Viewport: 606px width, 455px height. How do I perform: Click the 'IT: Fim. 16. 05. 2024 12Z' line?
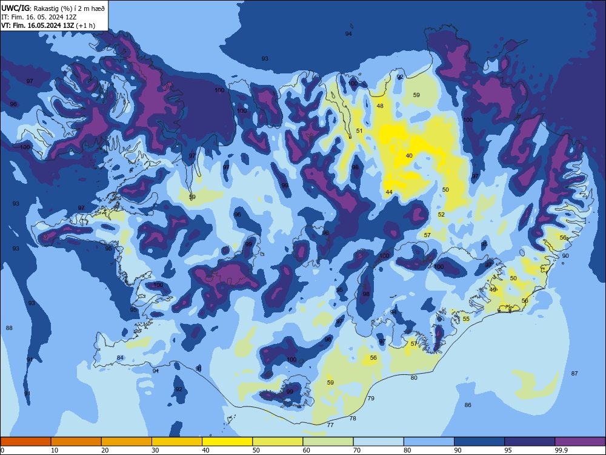39,17
